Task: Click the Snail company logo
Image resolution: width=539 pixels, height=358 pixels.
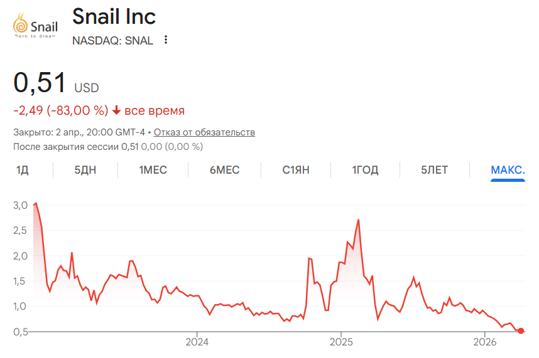Action: click(36, 26)
